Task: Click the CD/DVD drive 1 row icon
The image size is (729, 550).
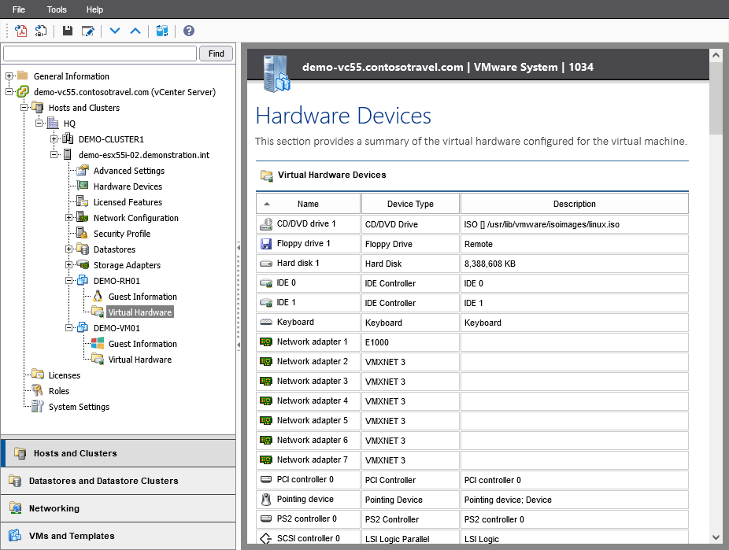Action: tap(266, 224)
